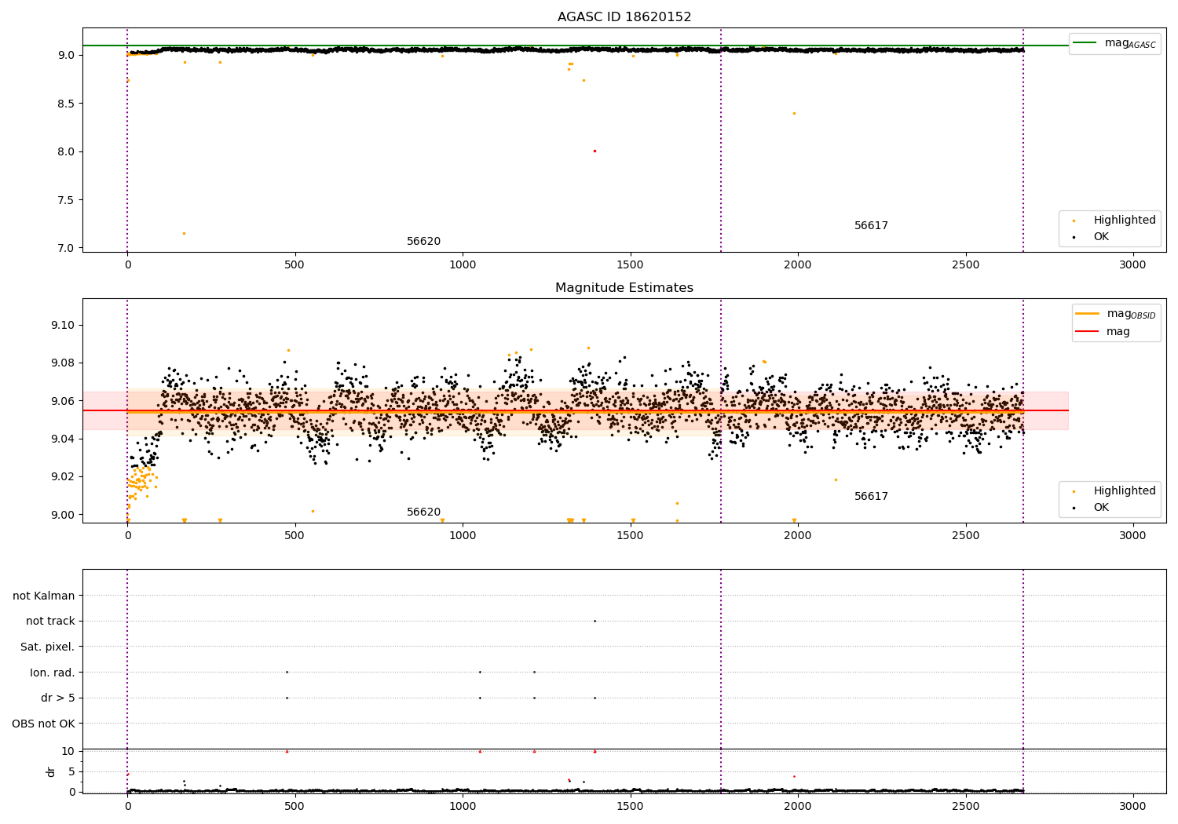Click the orange outlier point near magnitude 8.4
The width and height of the screenshot is (1178, 824).
pyautogui.click(x=794, y=113)
